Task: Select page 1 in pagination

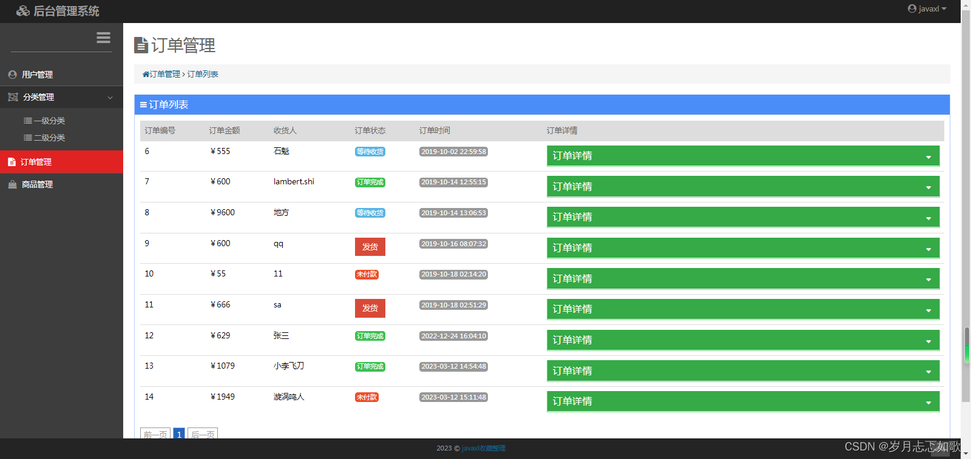Action: point(179,434)
